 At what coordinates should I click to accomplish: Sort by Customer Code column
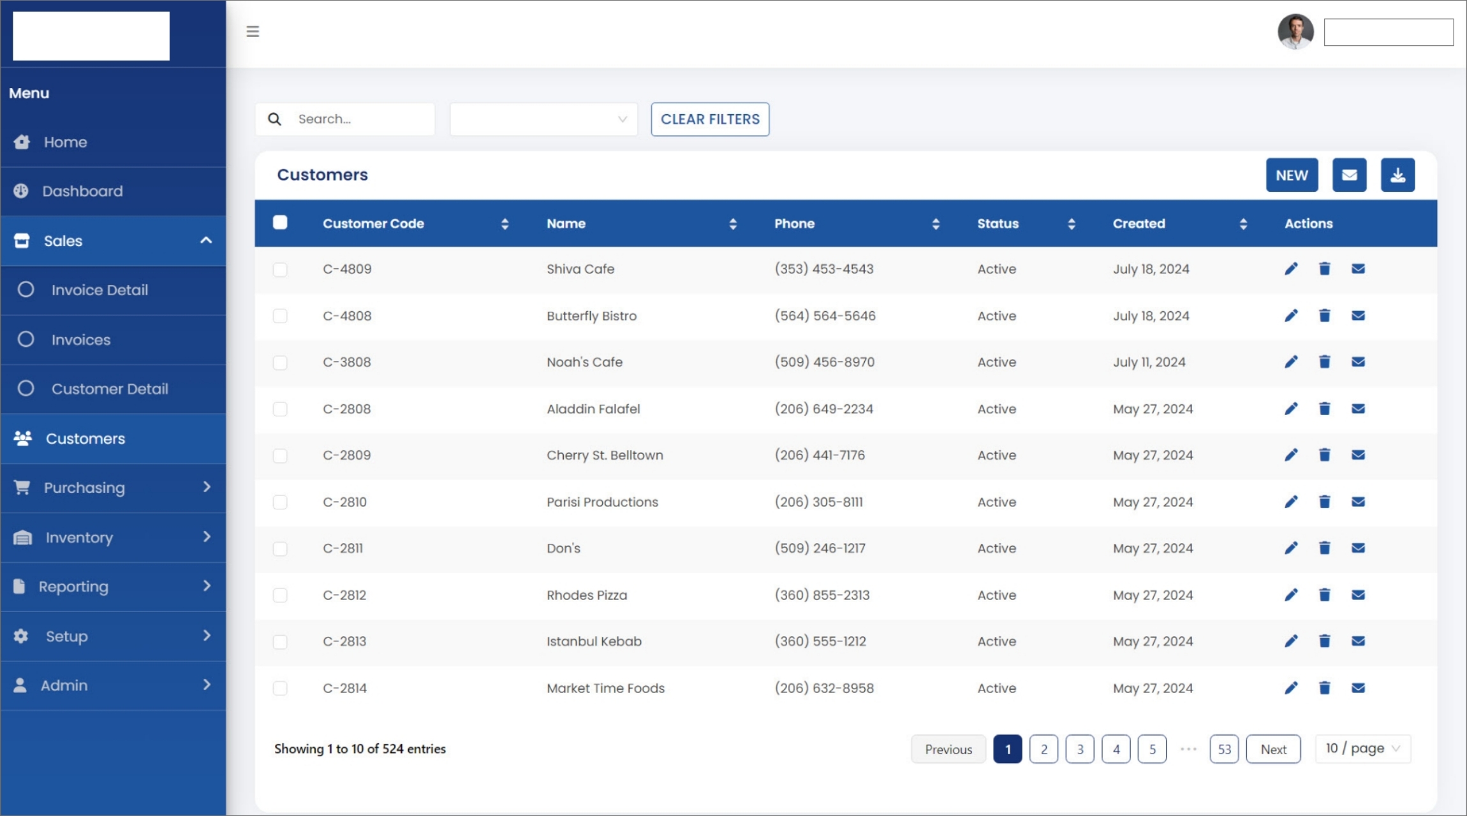(505, 224)
